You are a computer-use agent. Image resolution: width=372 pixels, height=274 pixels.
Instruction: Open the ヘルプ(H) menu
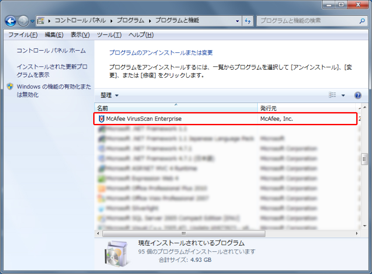tap(141, 35)
